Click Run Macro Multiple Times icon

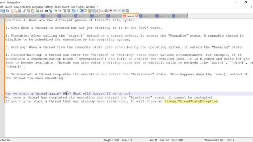[123, 11]
